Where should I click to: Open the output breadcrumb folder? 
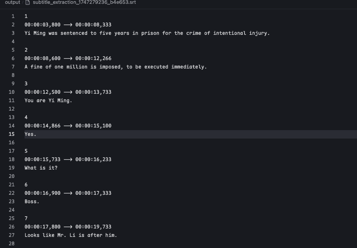[13, 2]
